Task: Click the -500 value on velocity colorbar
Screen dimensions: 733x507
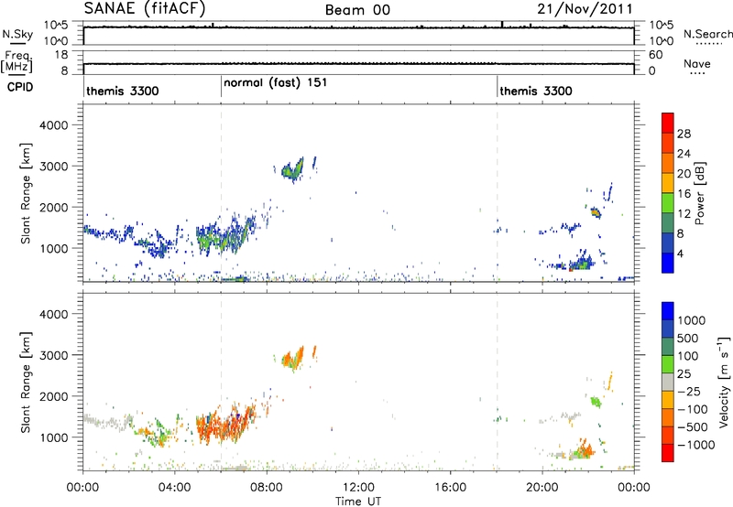Action: coord(693,427)
